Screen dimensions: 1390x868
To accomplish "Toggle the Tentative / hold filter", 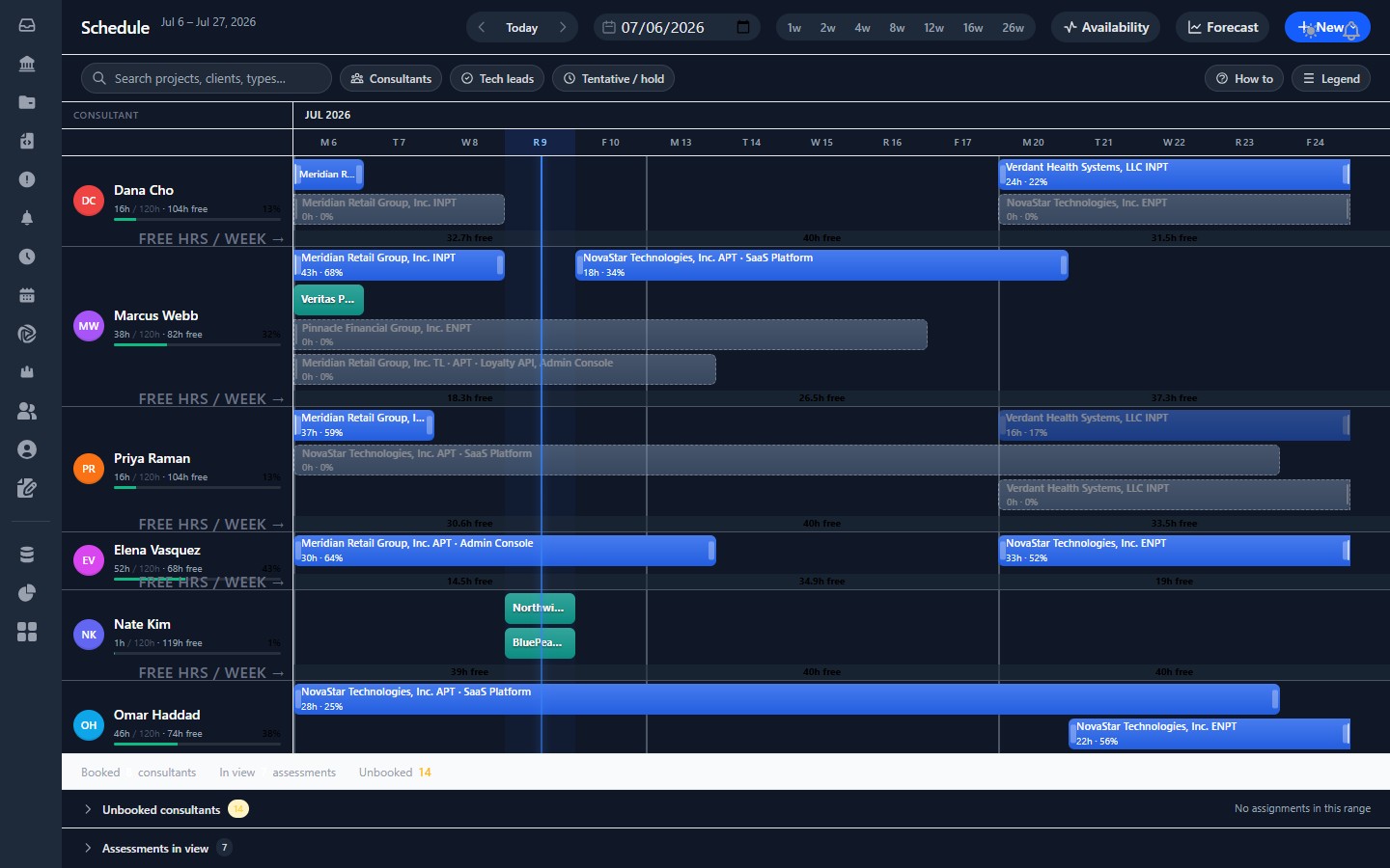I will click(613, 78).
